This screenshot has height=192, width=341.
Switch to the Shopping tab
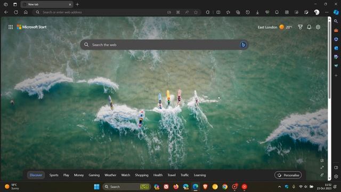click(x=142, y=175)
